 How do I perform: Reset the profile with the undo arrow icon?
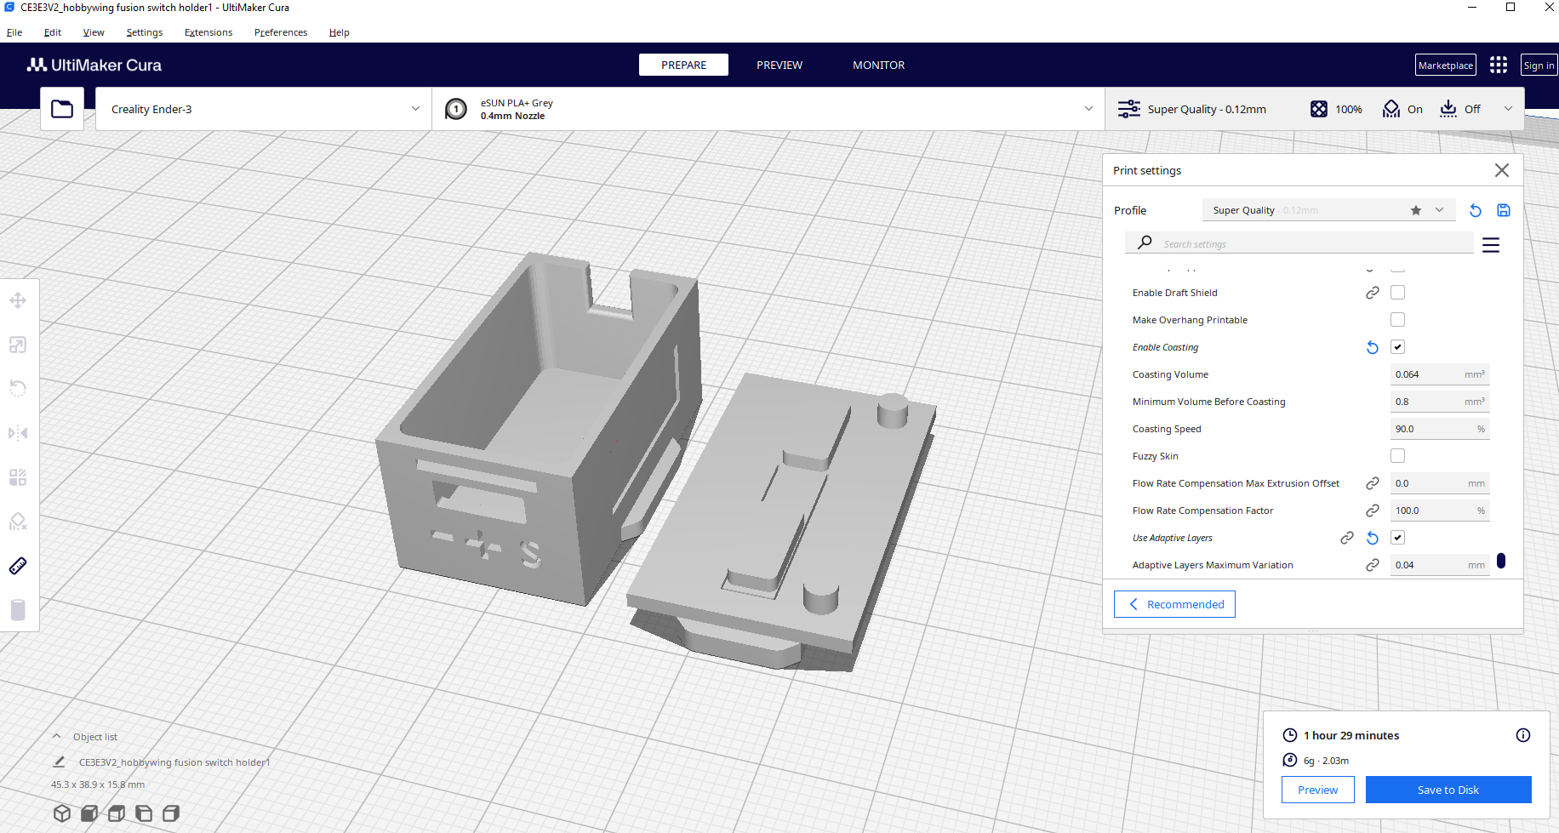[x=1476, y=210]
